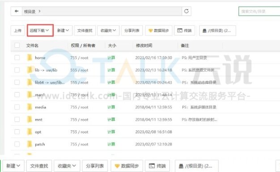Click the chevron after 根目录 in the breadcrumb
This screenshot has width=280, height=172.
pos(39,11)
